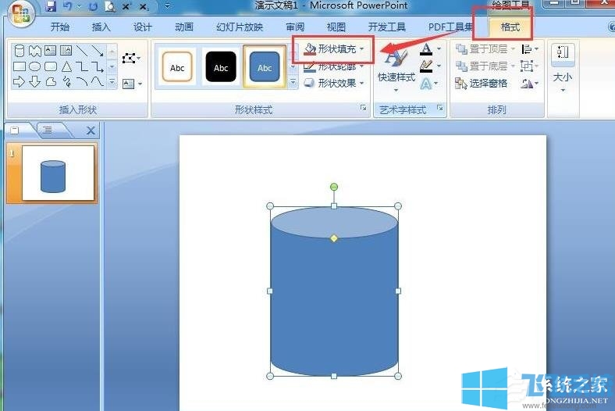Click the Office button logo

point(20,15)
